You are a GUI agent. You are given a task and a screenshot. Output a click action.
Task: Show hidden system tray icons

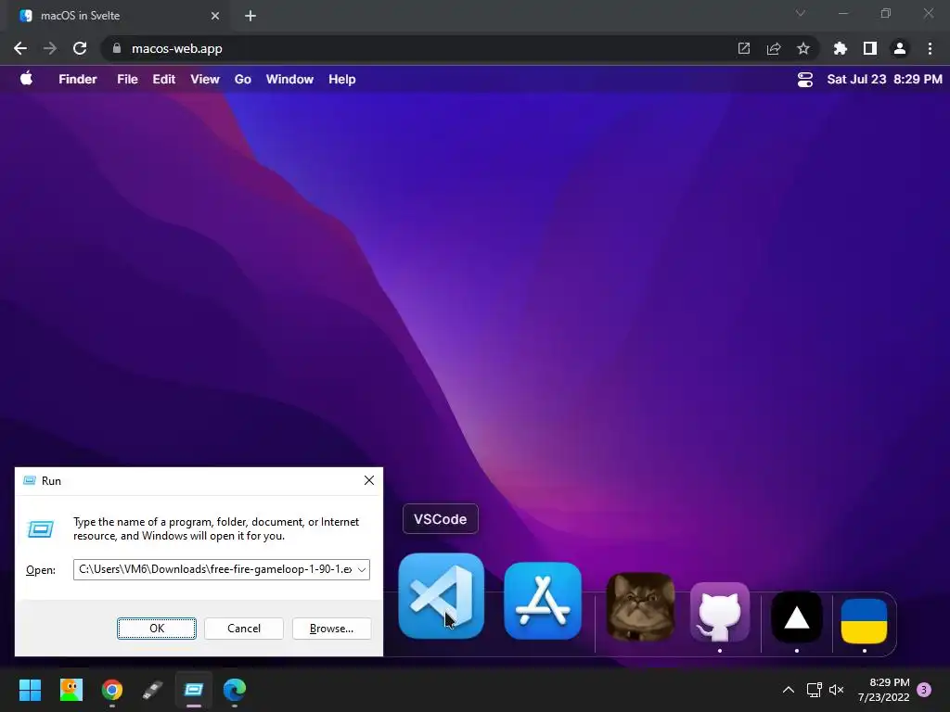tap(789, 690)
